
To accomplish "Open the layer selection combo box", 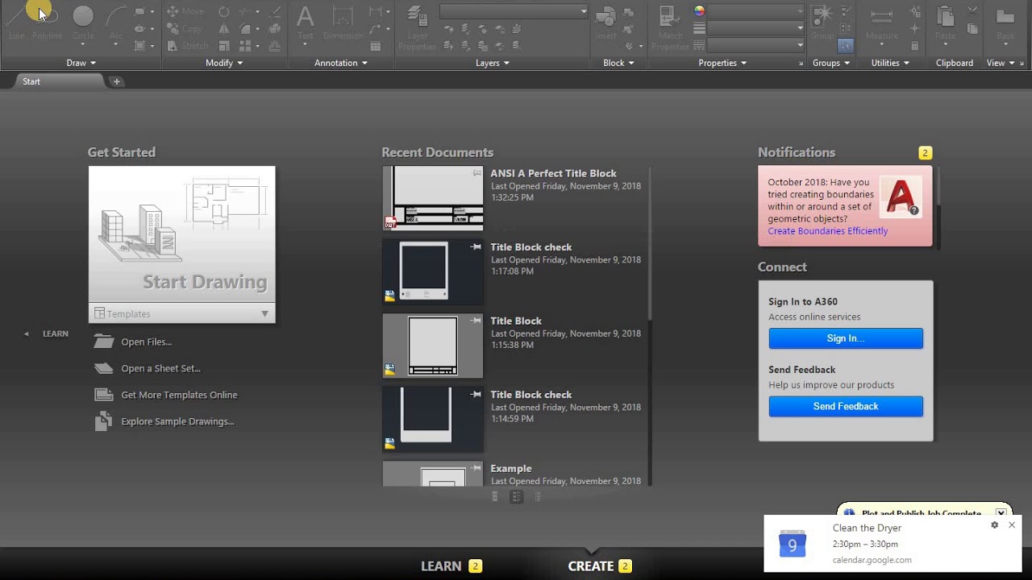I will [x=514, y=11].
